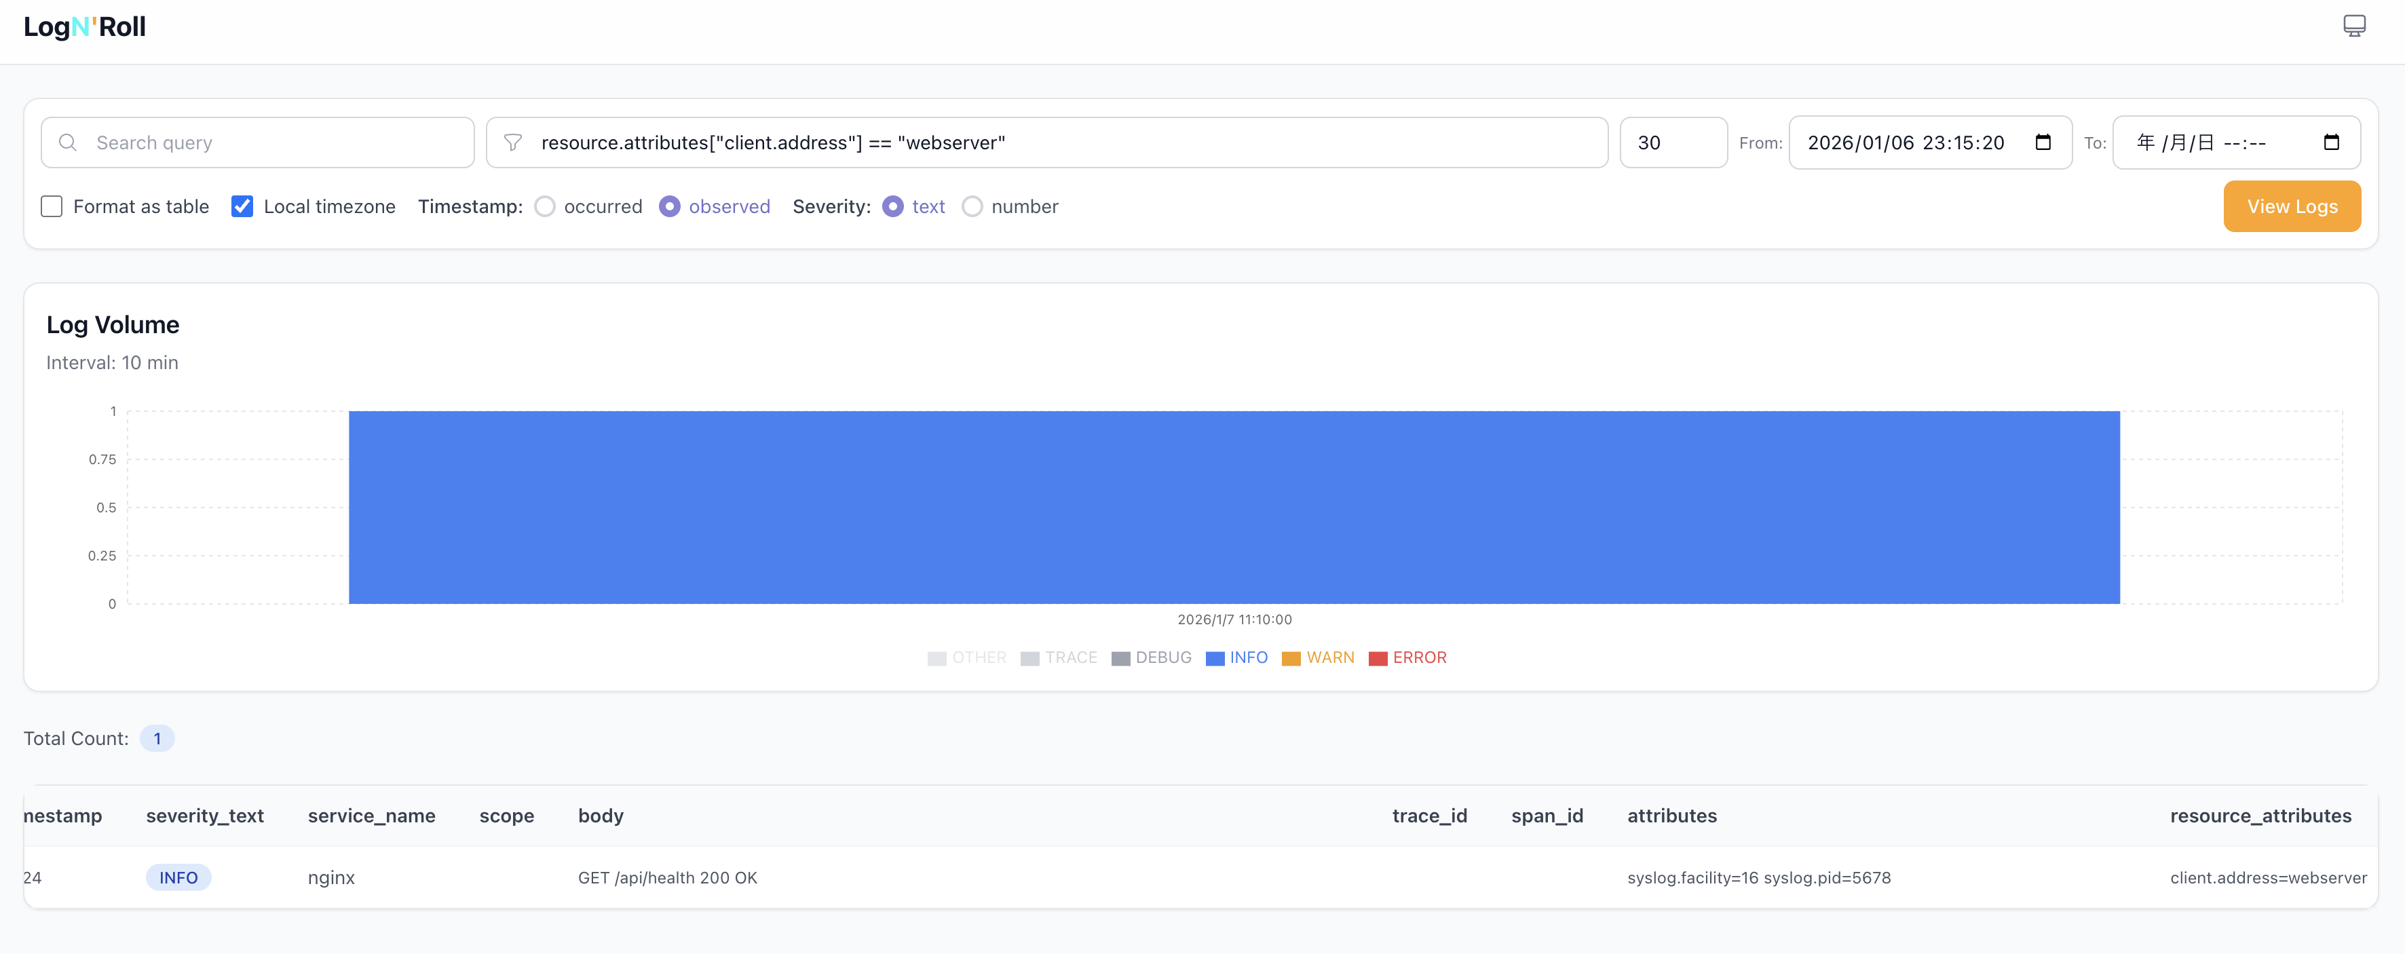Viewport: 2405px width, 954px height.
Task: Click the syslog.facility=16 attributes cell
Action: (1759, 877)
